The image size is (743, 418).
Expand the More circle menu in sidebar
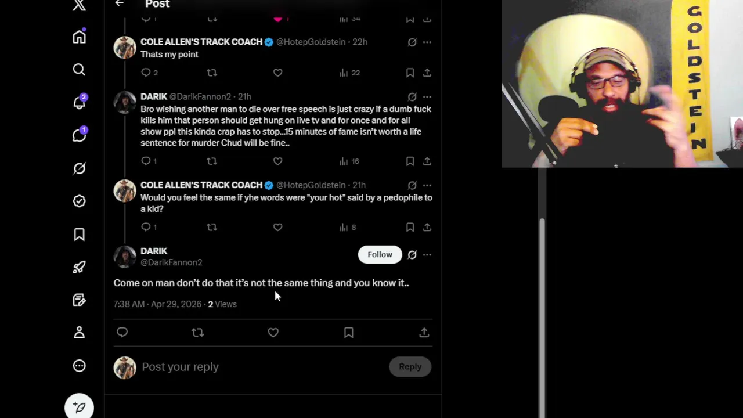pyautogui.click(x=79, y=366)
